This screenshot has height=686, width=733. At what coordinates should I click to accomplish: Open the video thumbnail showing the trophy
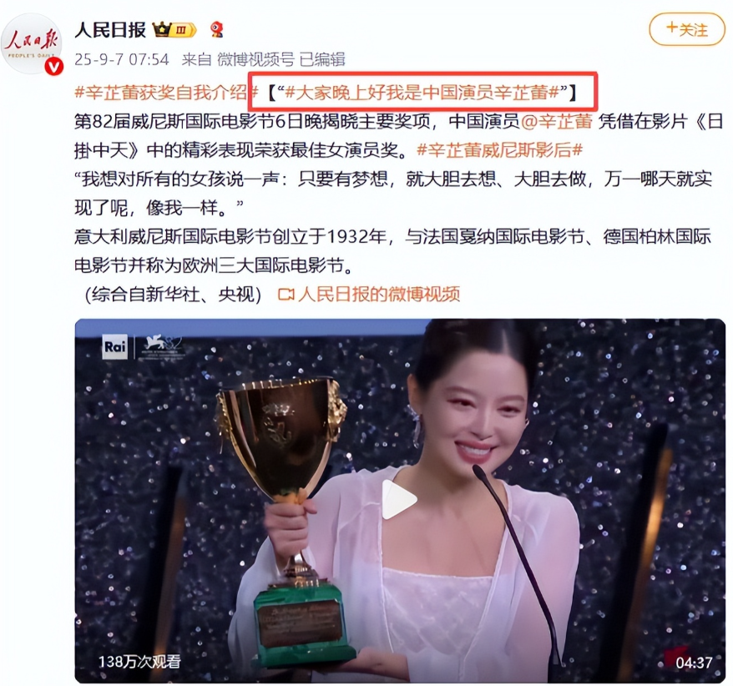coord(400,501)
